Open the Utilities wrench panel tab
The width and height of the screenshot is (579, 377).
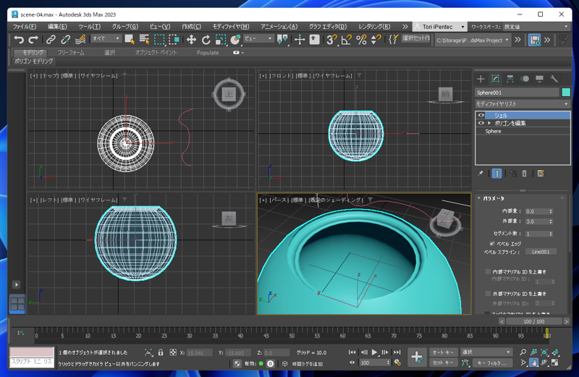click(x=554, y=79)
